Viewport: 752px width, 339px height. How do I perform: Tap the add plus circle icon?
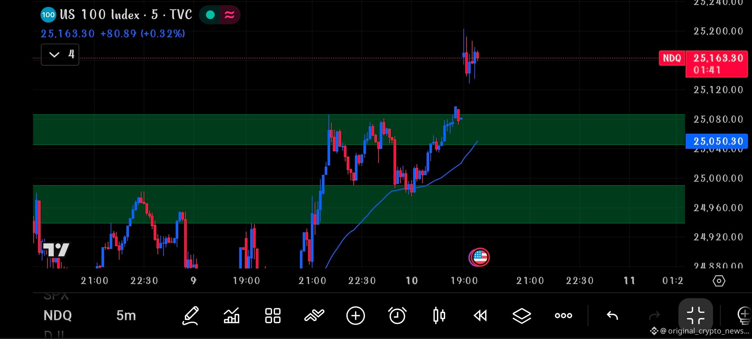pos(356,315)
